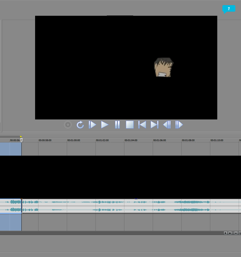Click the character face in video preview
Screen dimensions: 241x257
[164, 67]
